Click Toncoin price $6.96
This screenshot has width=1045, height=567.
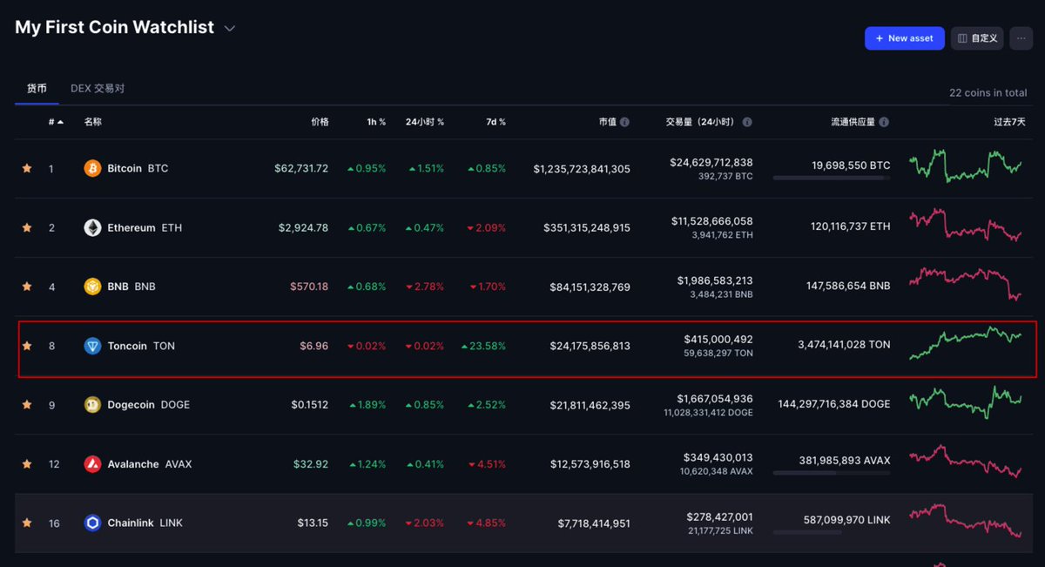(x=314, y=346)
